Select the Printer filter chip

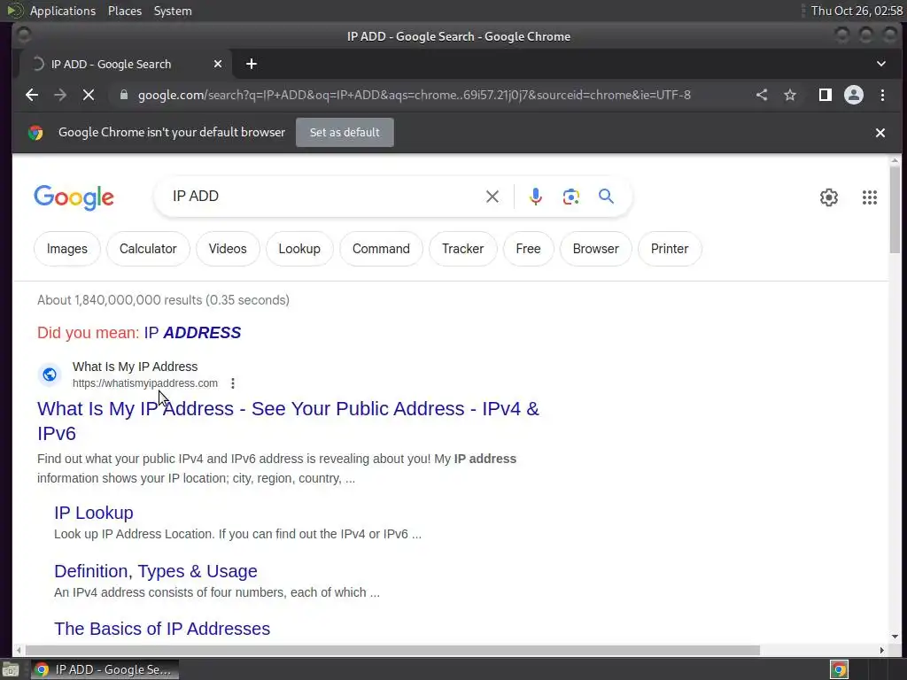coord(670,249)
